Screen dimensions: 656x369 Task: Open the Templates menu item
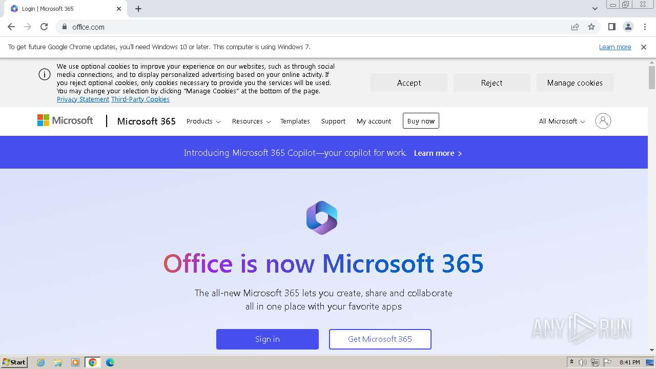tap(295, 121)
